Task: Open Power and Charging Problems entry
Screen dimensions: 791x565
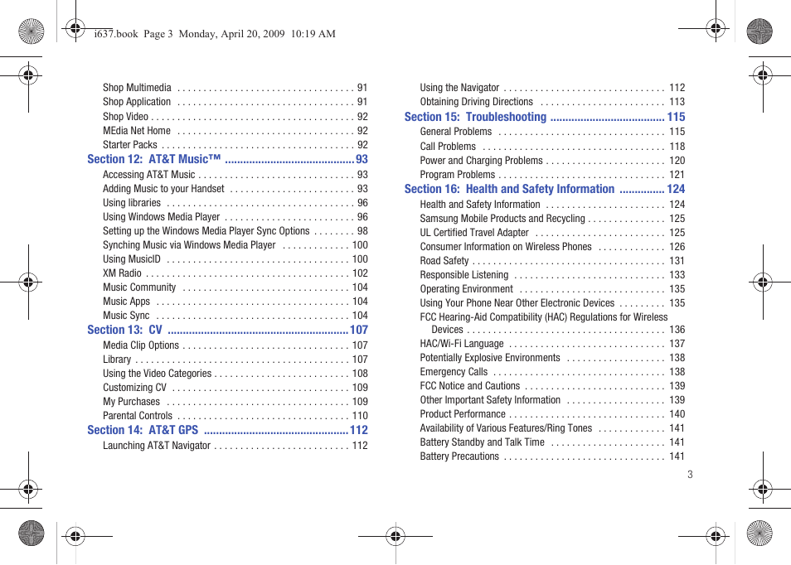Action: click(x=552, y=160)
